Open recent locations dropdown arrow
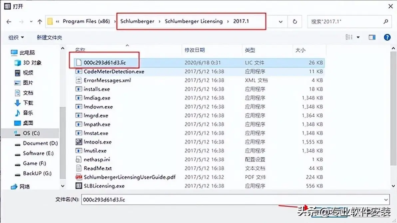The height and width of the screenshot is (223, 397). coord(31,22)
